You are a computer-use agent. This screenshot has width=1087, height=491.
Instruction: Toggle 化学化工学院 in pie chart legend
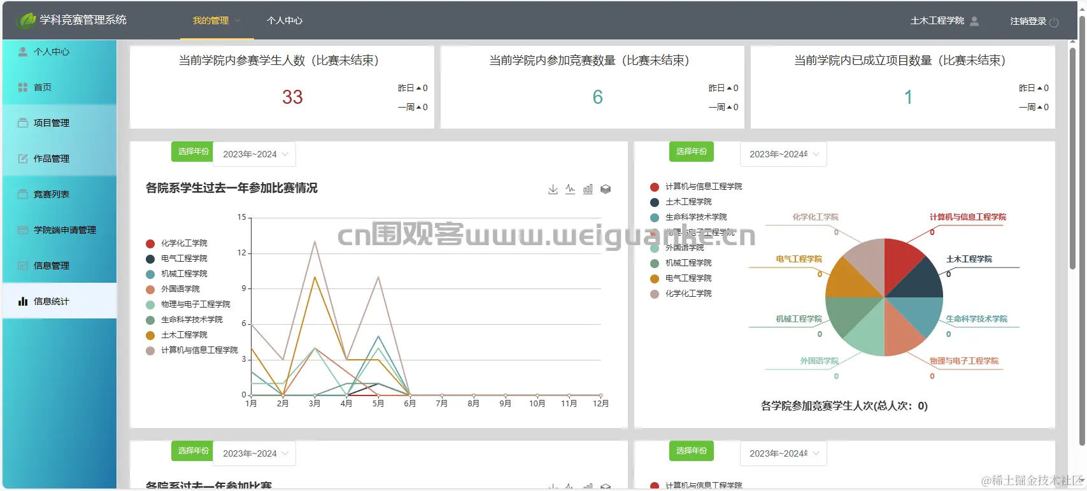(x=681, y=294)
